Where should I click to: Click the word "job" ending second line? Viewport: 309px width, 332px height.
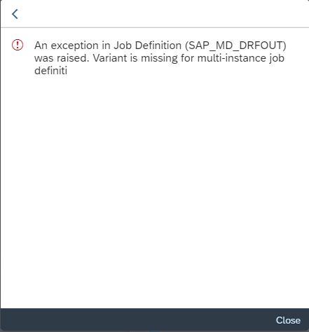click(x=277, y=58)
